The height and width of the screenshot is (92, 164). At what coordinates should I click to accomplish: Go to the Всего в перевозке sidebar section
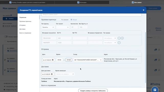[25, 33]
